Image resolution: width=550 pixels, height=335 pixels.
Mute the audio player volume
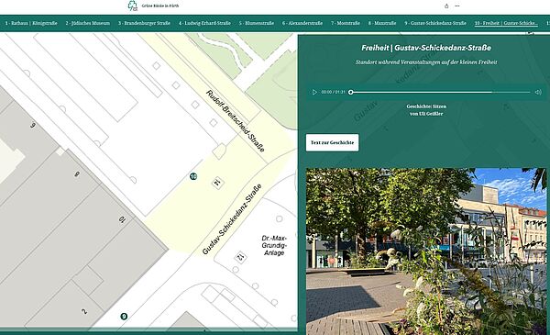[538, 92]
